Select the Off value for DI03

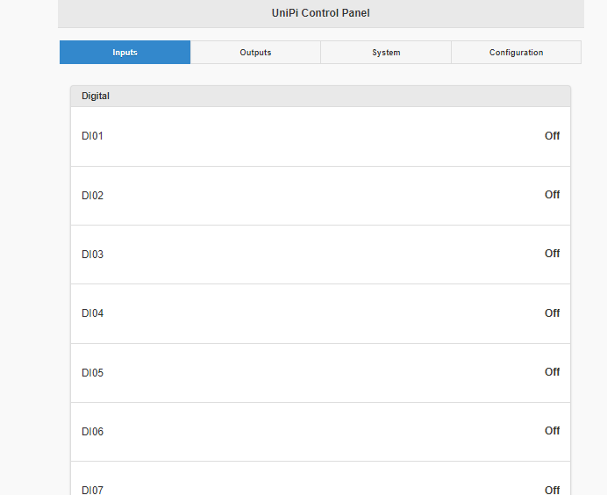pos(552,254)
